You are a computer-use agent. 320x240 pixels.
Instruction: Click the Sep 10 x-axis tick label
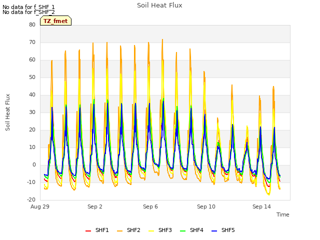206,206
